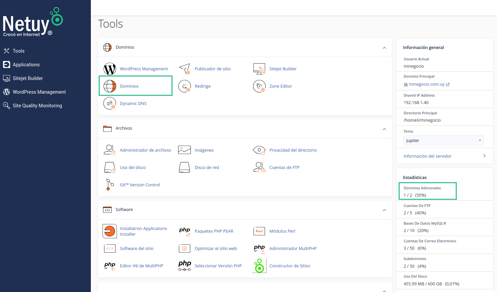Click the Installatron Applications Installer icon
Image resolution: width=497 pixels, height=292 pixels.
(110, 231)
